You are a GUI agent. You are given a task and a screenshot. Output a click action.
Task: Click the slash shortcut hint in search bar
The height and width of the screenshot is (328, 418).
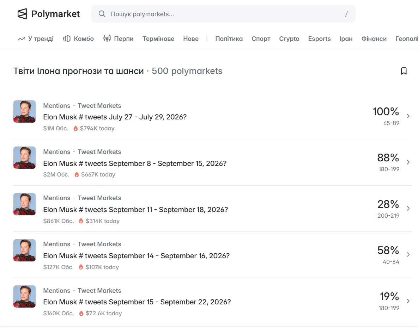[346, 14]
